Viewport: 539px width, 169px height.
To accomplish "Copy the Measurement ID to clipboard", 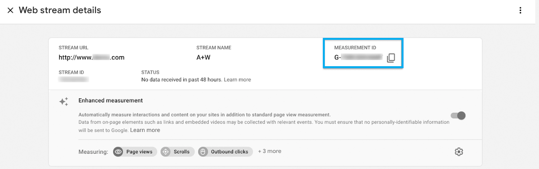I will click(391, 58).
